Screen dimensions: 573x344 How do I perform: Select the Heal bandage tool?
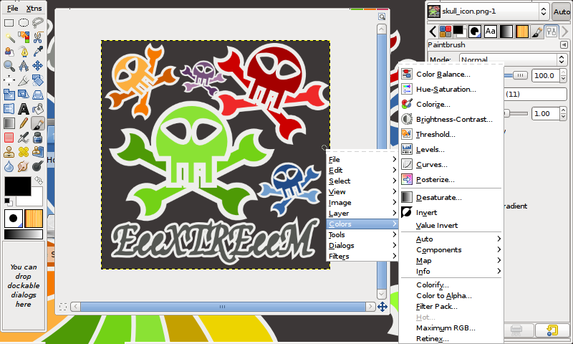[24, 152]
